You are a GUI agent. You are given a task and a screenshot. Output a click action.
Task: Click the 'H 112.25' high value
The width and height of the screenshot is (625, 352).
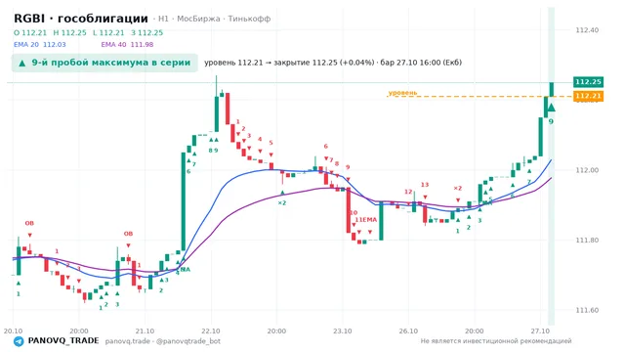coord(69,32)
